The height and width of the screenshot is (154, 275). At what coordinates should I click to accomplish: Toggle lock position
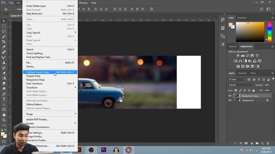coord(244,90)
